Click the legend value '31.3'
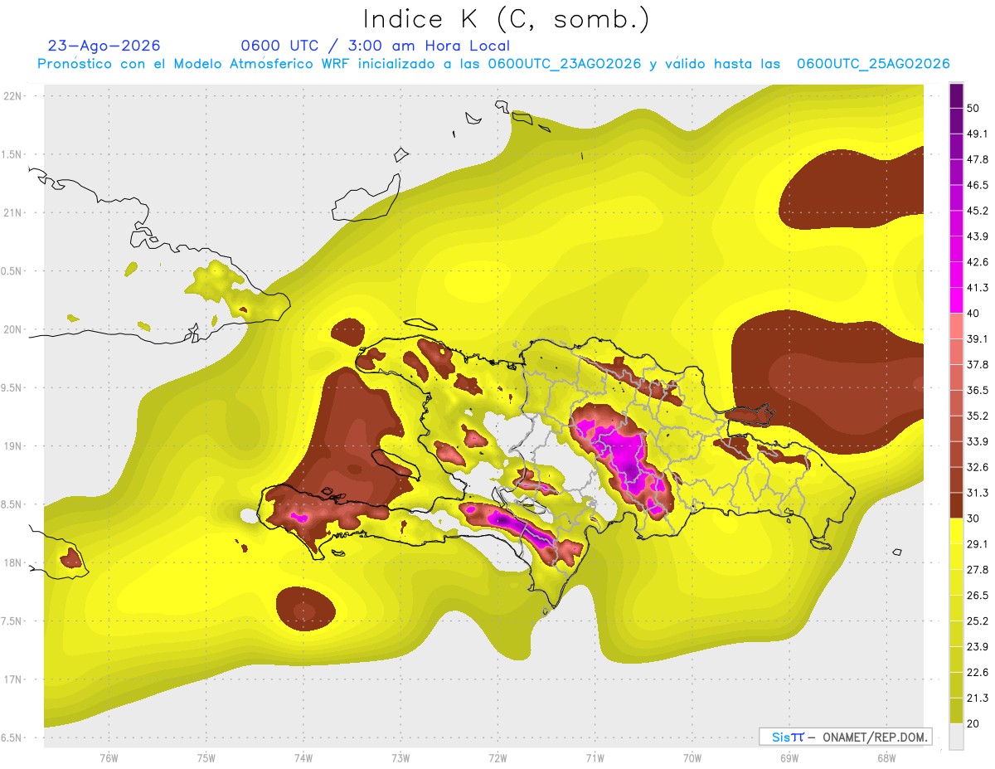 [977, 493]
